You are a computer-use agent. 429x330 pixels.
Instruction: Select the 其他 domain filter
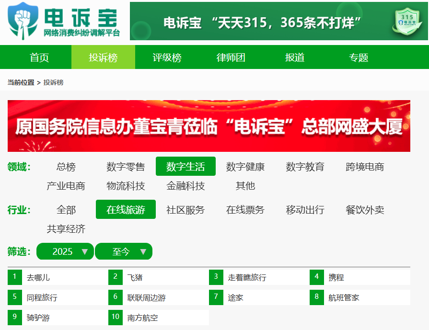[245, 186]
